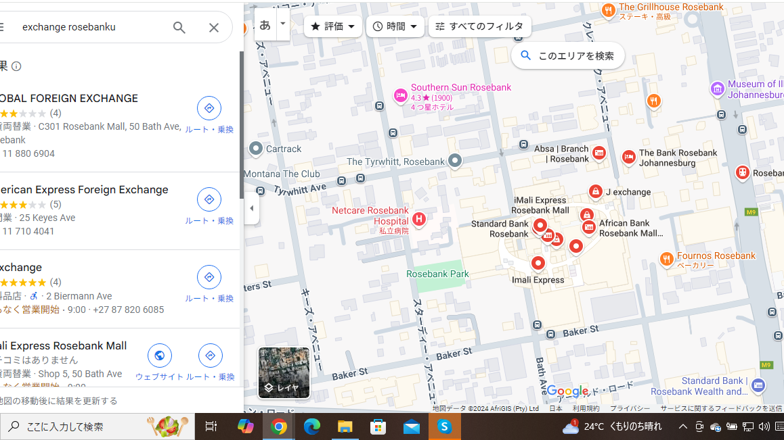Click the Fournos Rosebank bakery marker

[x=667, y=259]
